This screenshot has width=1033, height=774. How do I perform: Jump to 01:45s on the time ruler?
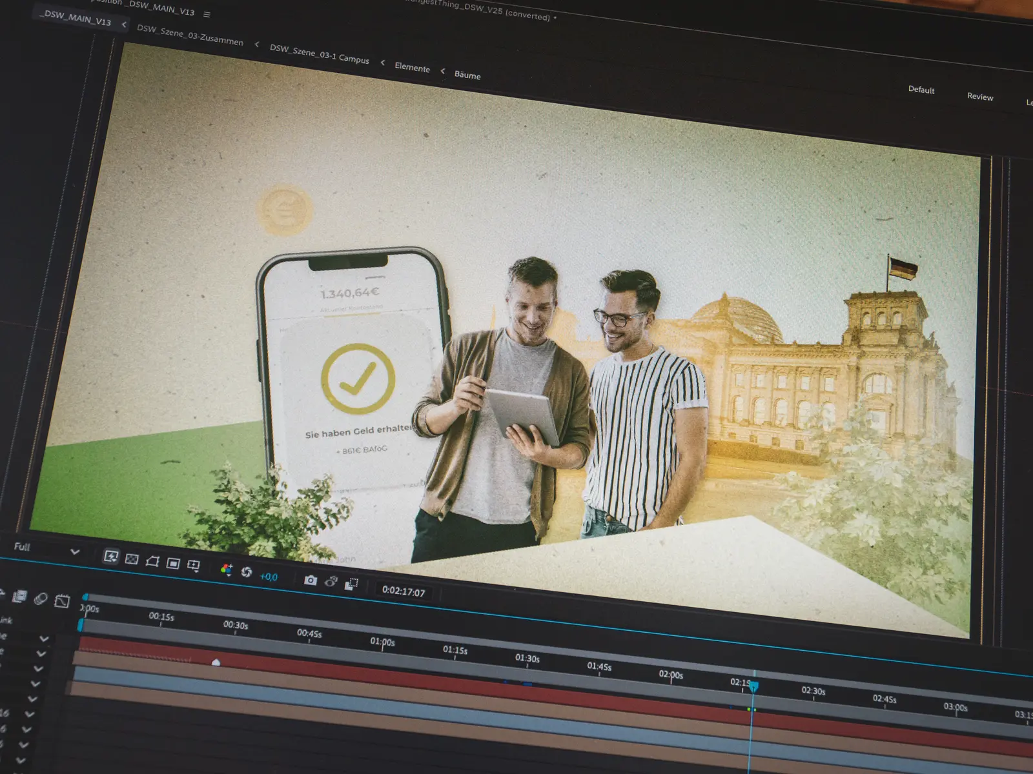[x=599, y=666]
